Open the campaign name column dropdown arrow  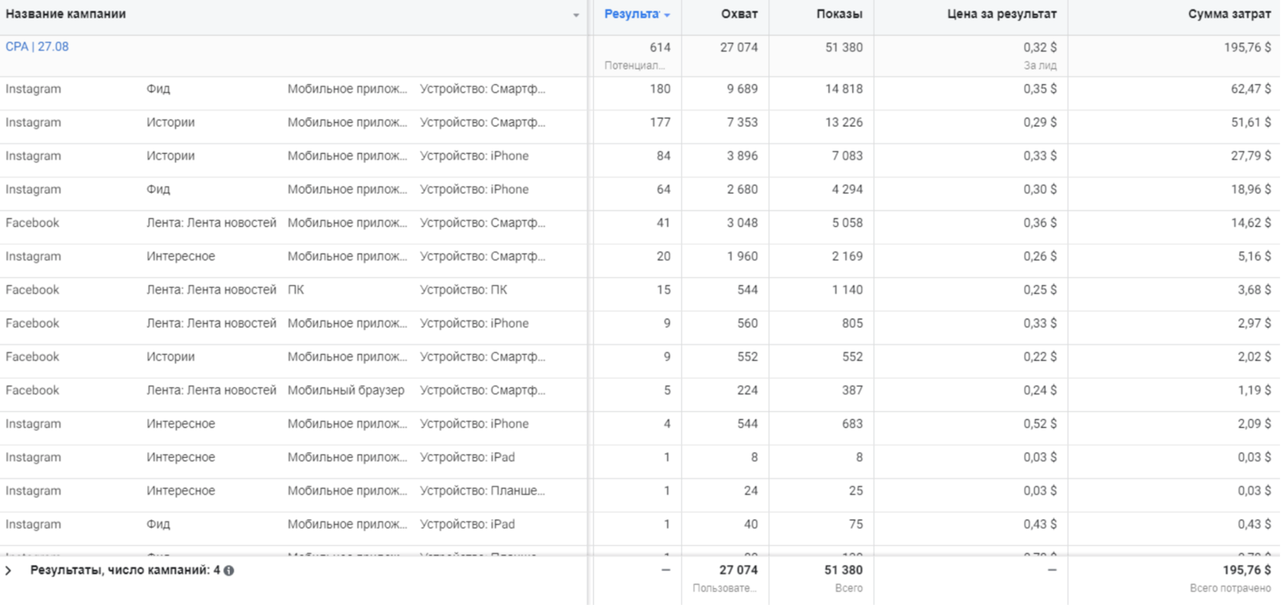point(576,15)
